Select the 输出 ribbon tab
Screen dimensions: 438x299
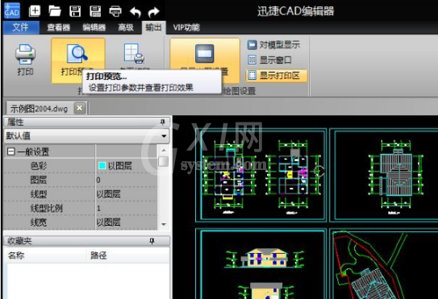[x=153, y=27]
